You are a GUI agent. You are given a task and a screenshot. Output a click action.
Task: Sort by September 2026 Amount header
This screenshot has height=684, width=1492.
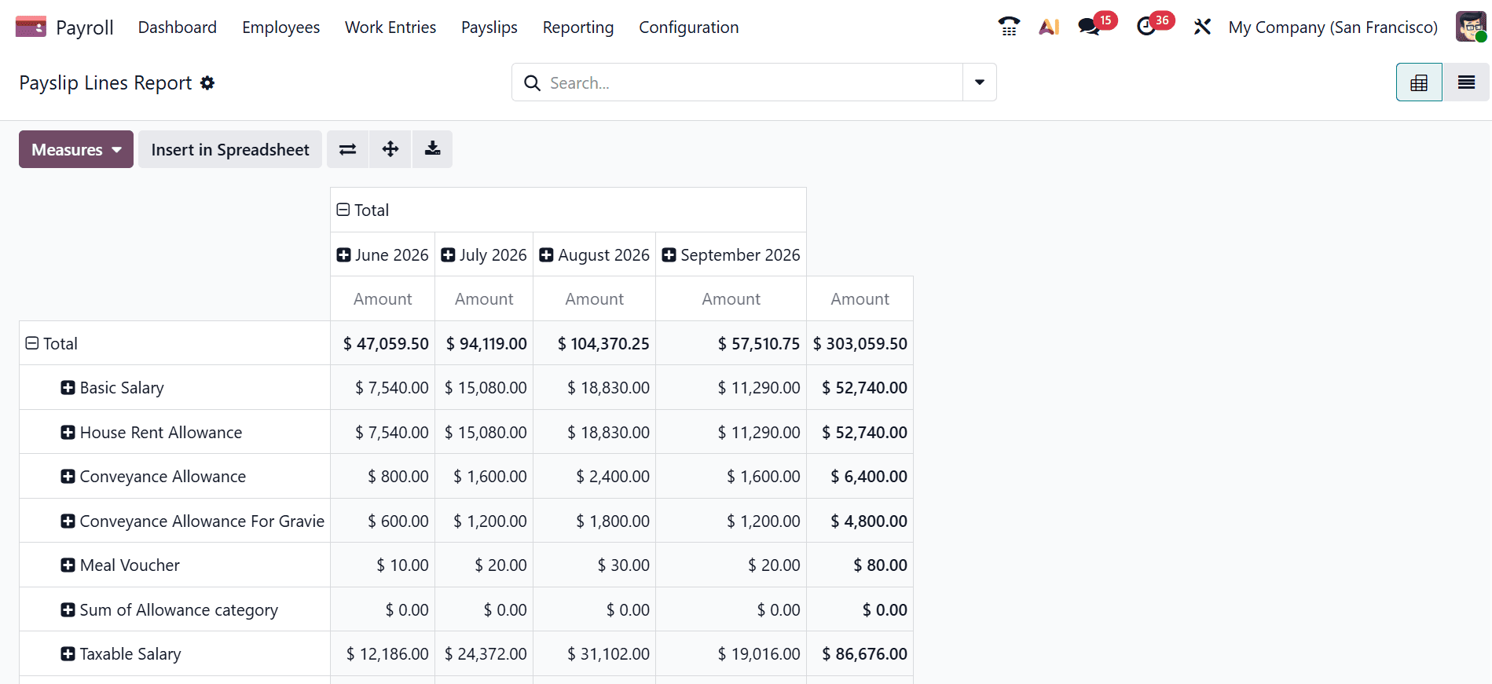pos(731,299)
